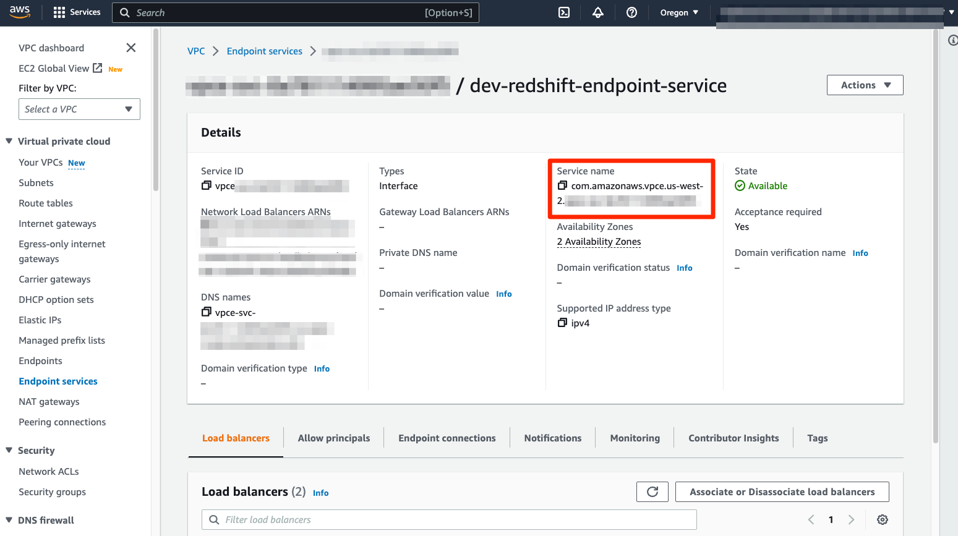This screenshot has width=958, height=536.
Task: Open Security groups in sidebar
Action: click(x=53, y=491)
